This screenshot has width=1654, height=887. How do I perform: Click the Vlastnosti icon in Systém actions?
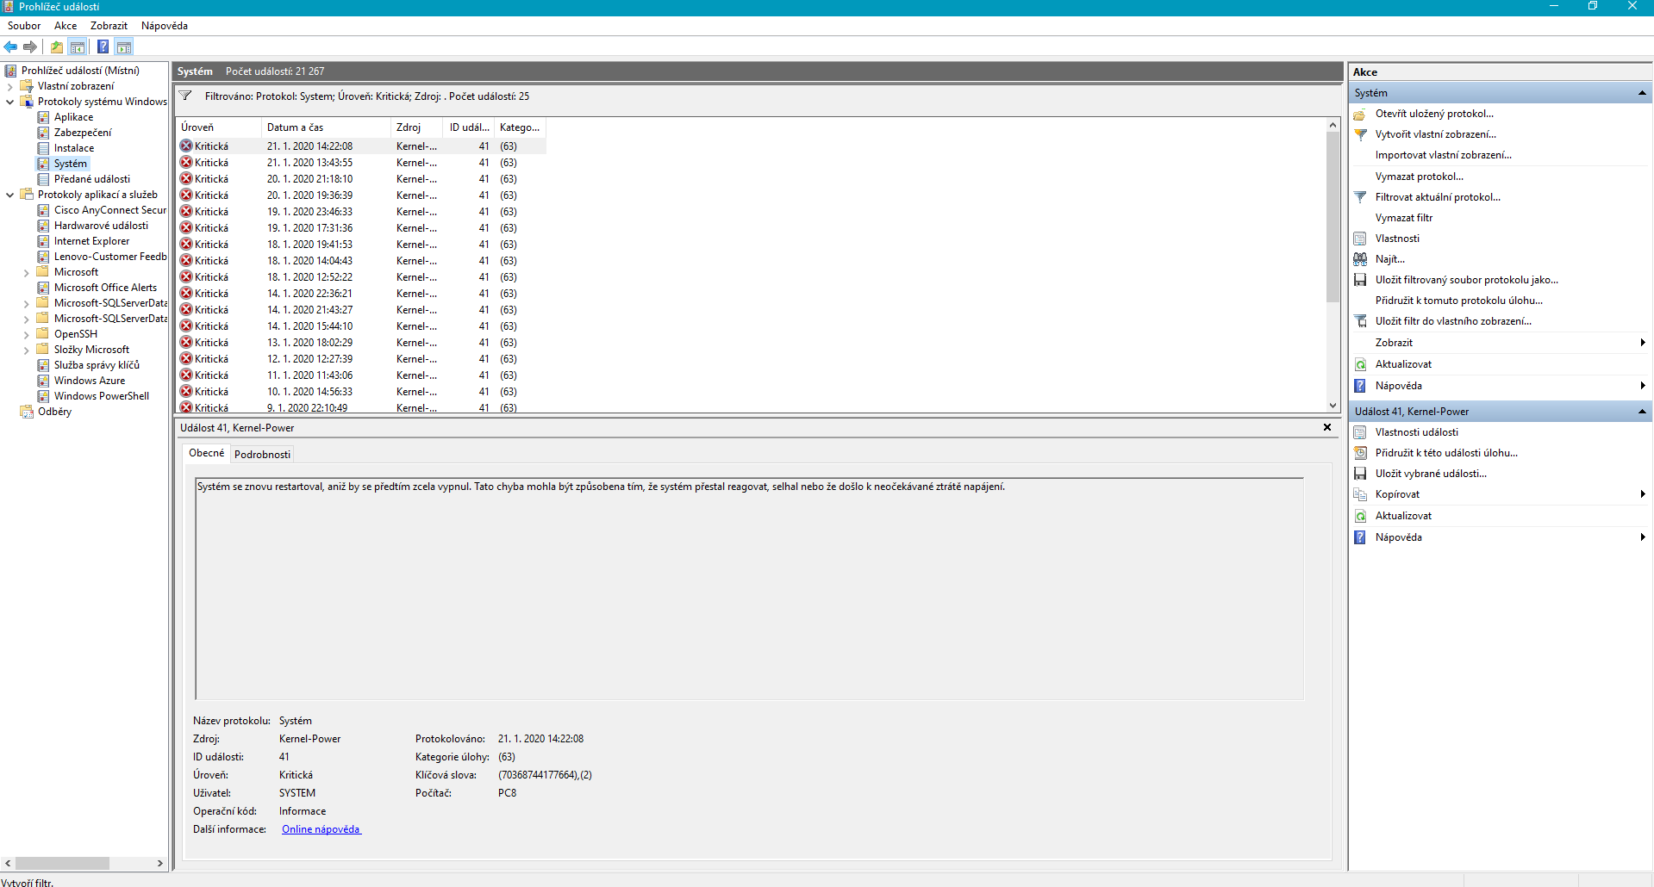click(x=1360, y=239)
